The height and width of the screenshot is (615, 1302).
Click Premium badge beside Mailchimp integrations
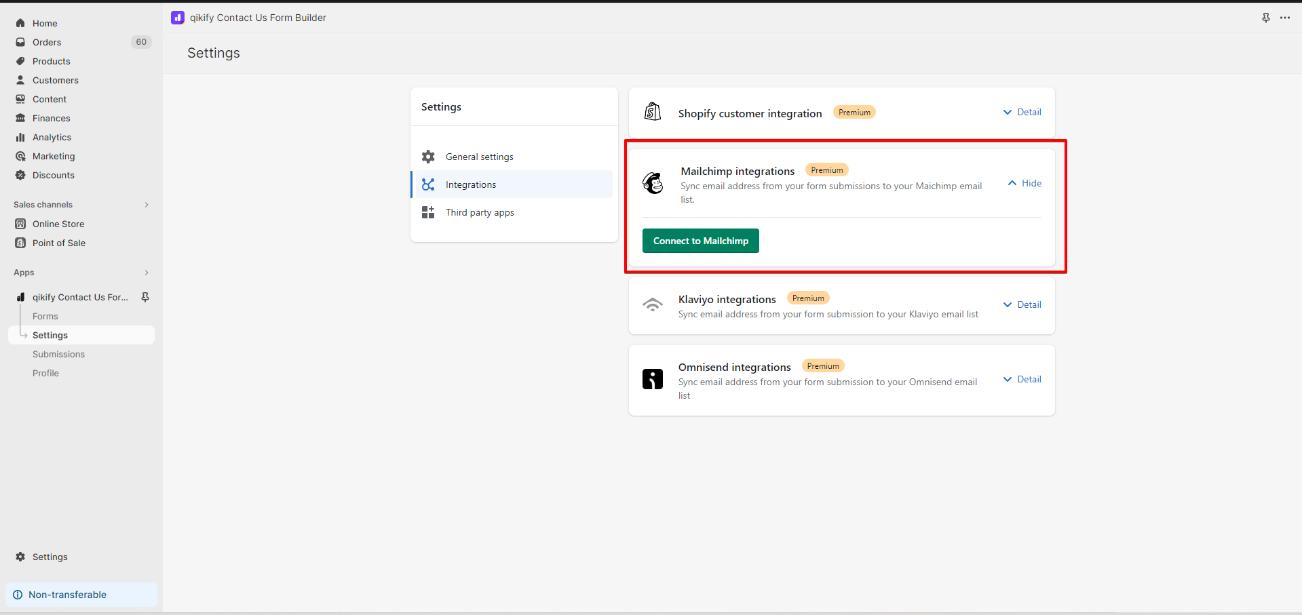[x=827, y=170]
